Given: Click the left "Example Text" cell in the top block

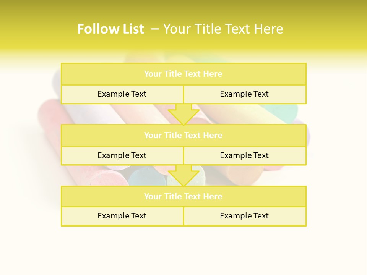Looking at the screenshot, I should pos(122,94).
